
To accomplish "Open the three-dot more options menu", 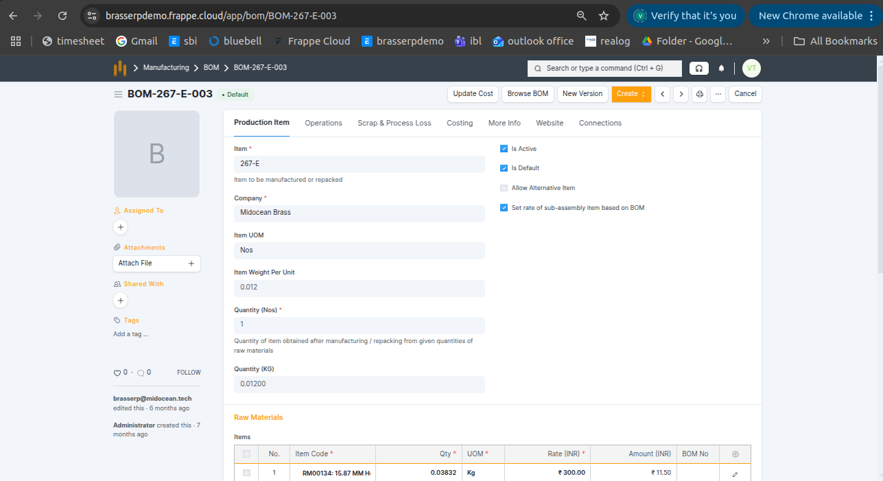I will (x=718, y=94).
